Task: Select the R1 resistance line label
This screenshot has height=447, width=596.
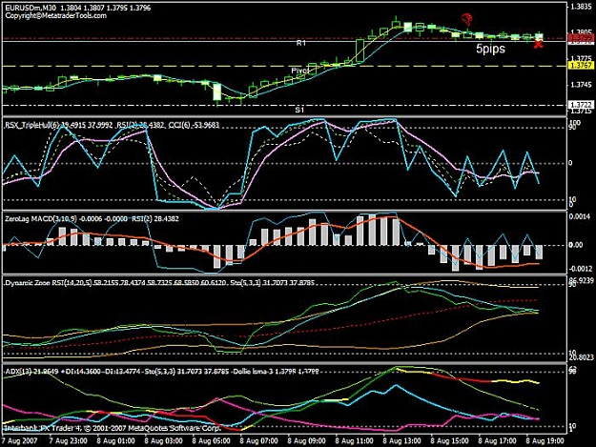Action: pyautogui.click(x=301, y=43)
